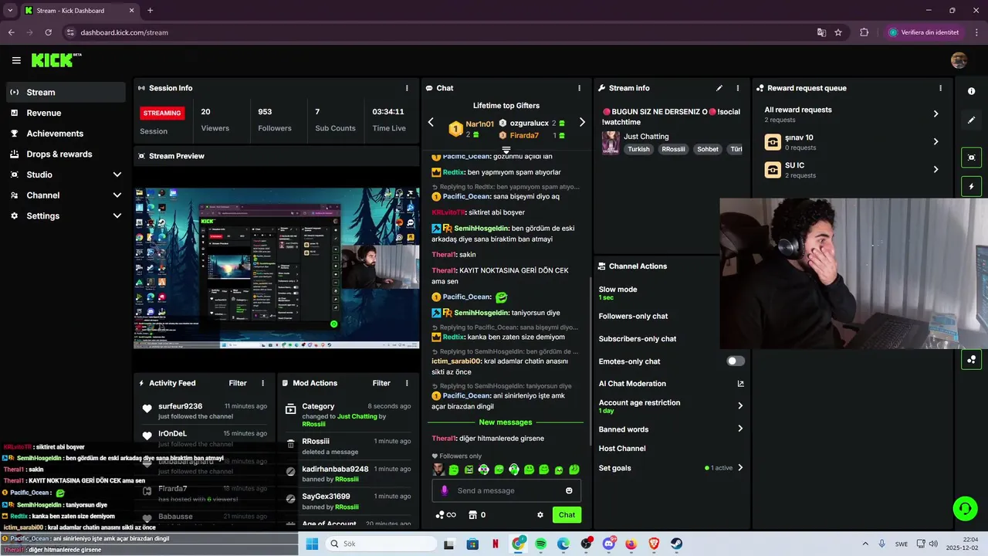Go to Revenue in sidebar
Screen dimensions: 988x556
[66, 113]
